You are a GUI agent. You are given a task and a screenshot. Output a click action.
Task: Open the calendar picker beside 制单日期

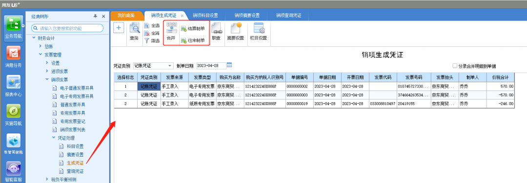pyautogui.click(x=229, y=65)
